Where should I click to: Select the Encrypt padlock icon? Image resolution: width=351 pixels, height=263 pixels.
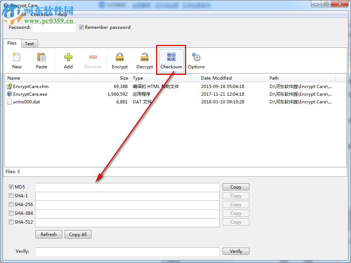[x=120, y=60]
